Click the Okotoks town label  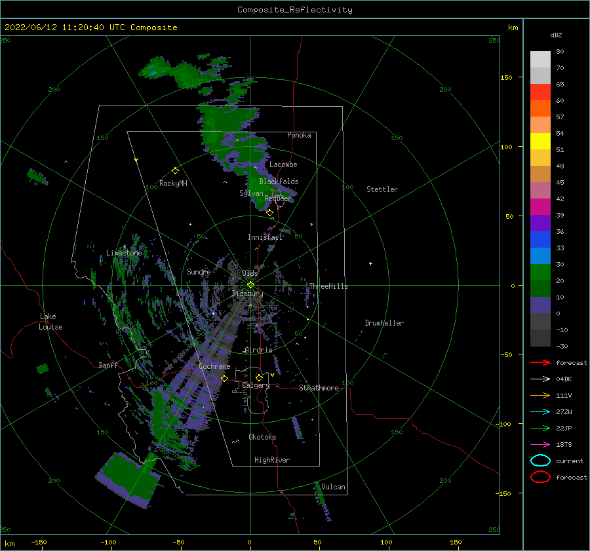click(x=262, y=437)
